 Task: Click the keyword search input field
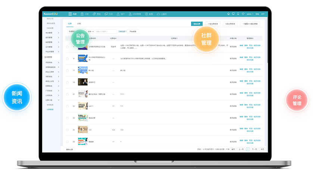point(106,32)
